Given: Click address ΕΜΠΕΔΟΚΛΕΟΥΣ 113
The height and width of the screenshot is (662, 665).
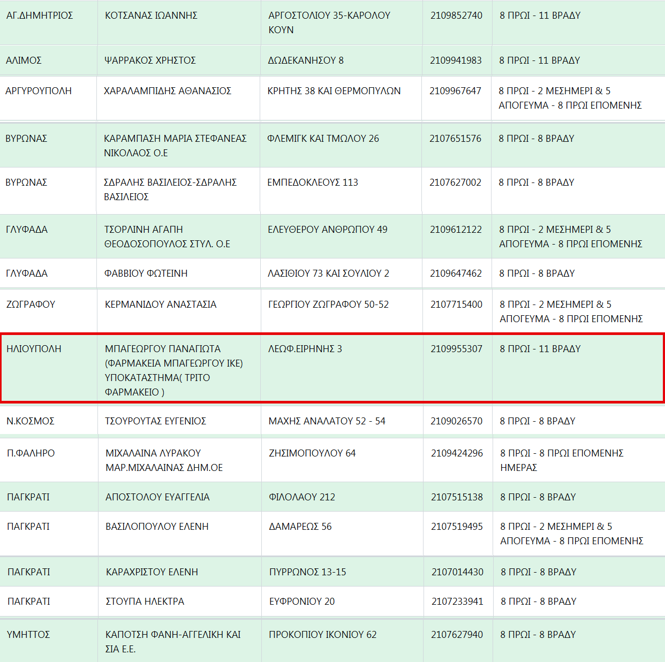Looking at the screenshot, I should [x=313, y=182].
